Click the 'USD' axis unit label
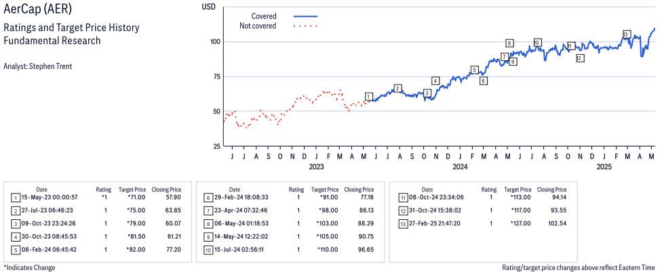Image resolution: width=662 pixels, height=272 pixels. [208, 6]
